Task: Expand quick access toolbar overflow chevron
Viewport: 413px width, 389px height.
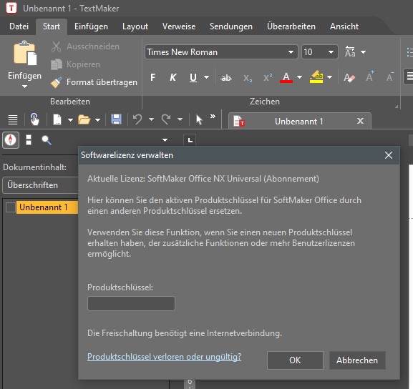Action: tap(213, 116)
